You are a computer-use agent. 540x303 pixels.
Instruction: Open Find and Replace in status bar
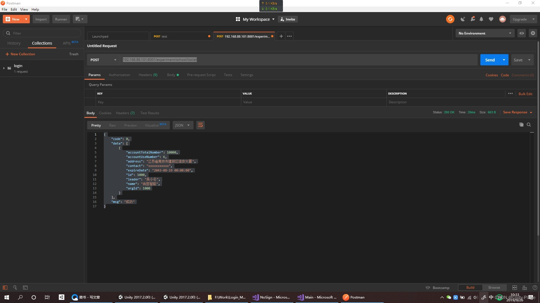[x=15, y=288]
